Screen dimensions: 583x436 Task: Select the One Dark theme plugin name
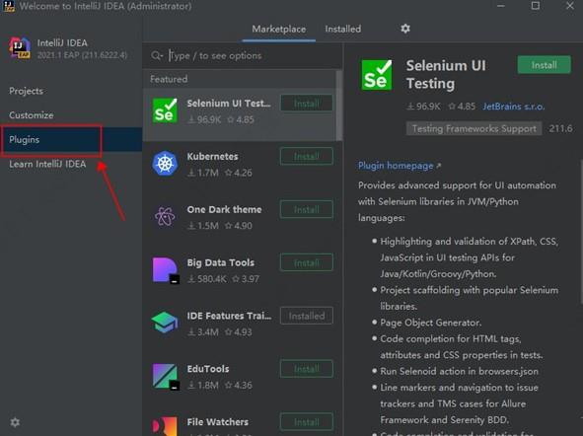pos(224,210)
